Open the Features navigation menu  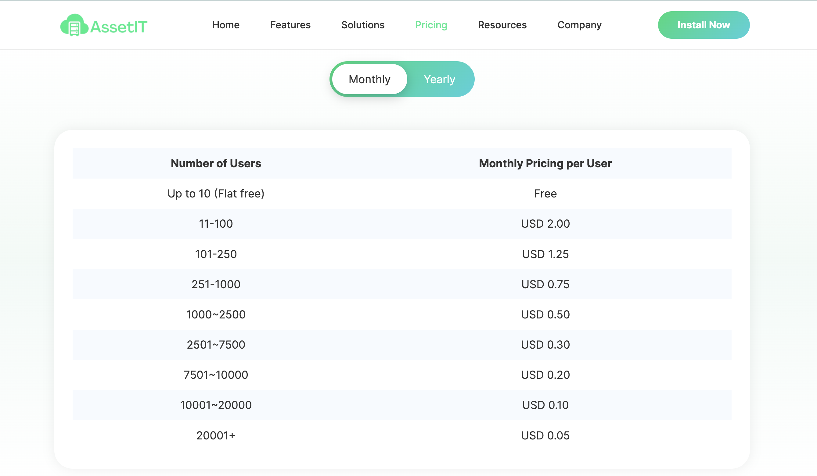tap(290, 25)
